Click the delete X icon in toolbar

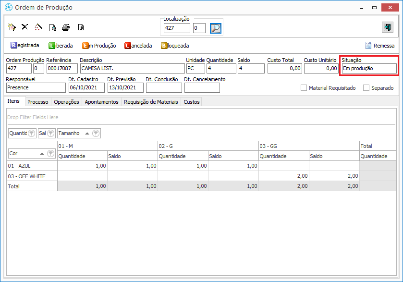pyautogui.click(x=25, y=27)
